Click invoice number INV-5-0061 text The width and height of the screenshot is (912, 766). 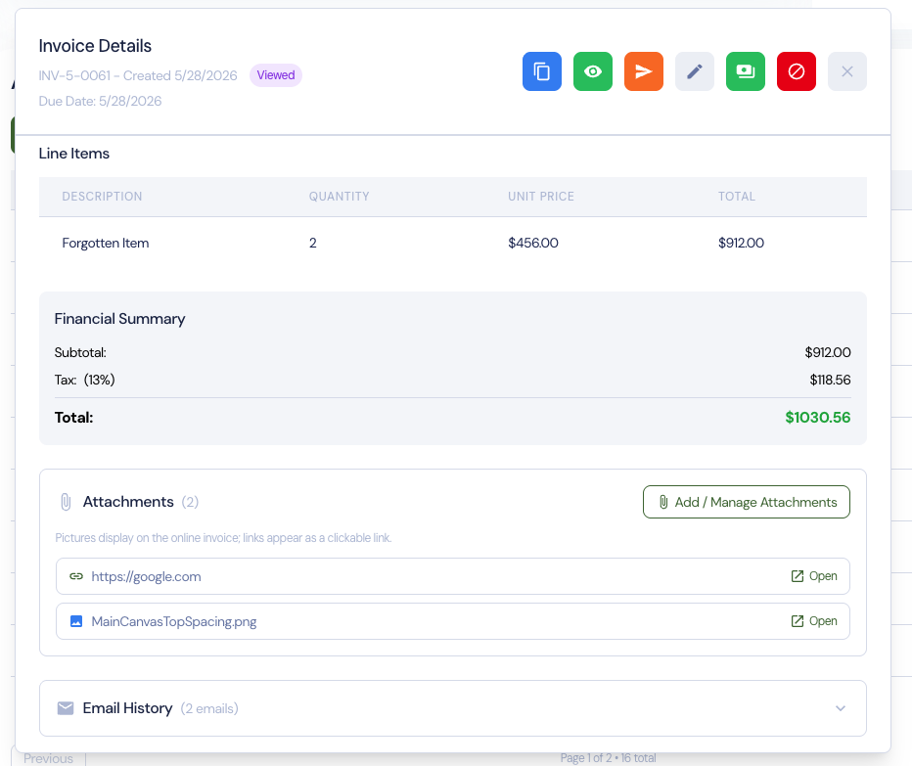[x=74, y=75]
